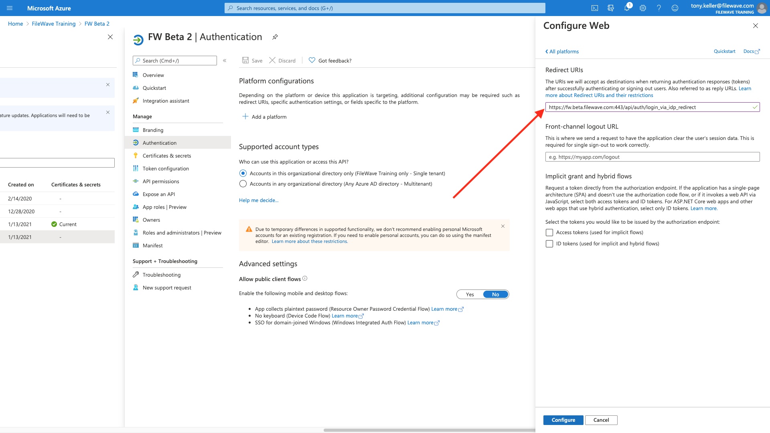Sort by Created on column header
Viewport: 770px width, 433px height.
coord(21,184)
